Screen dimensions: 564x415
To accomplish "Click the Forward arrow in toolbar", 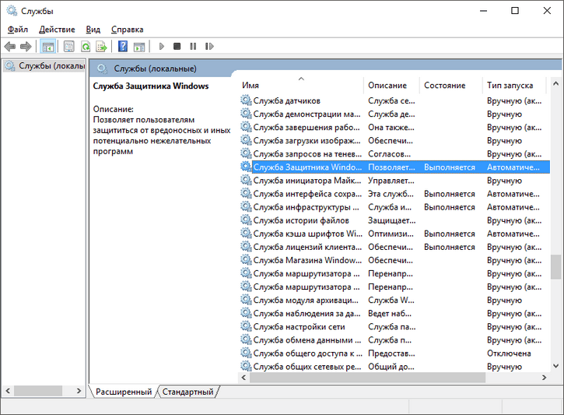I will pyautogui.click(x=26, y=47).
